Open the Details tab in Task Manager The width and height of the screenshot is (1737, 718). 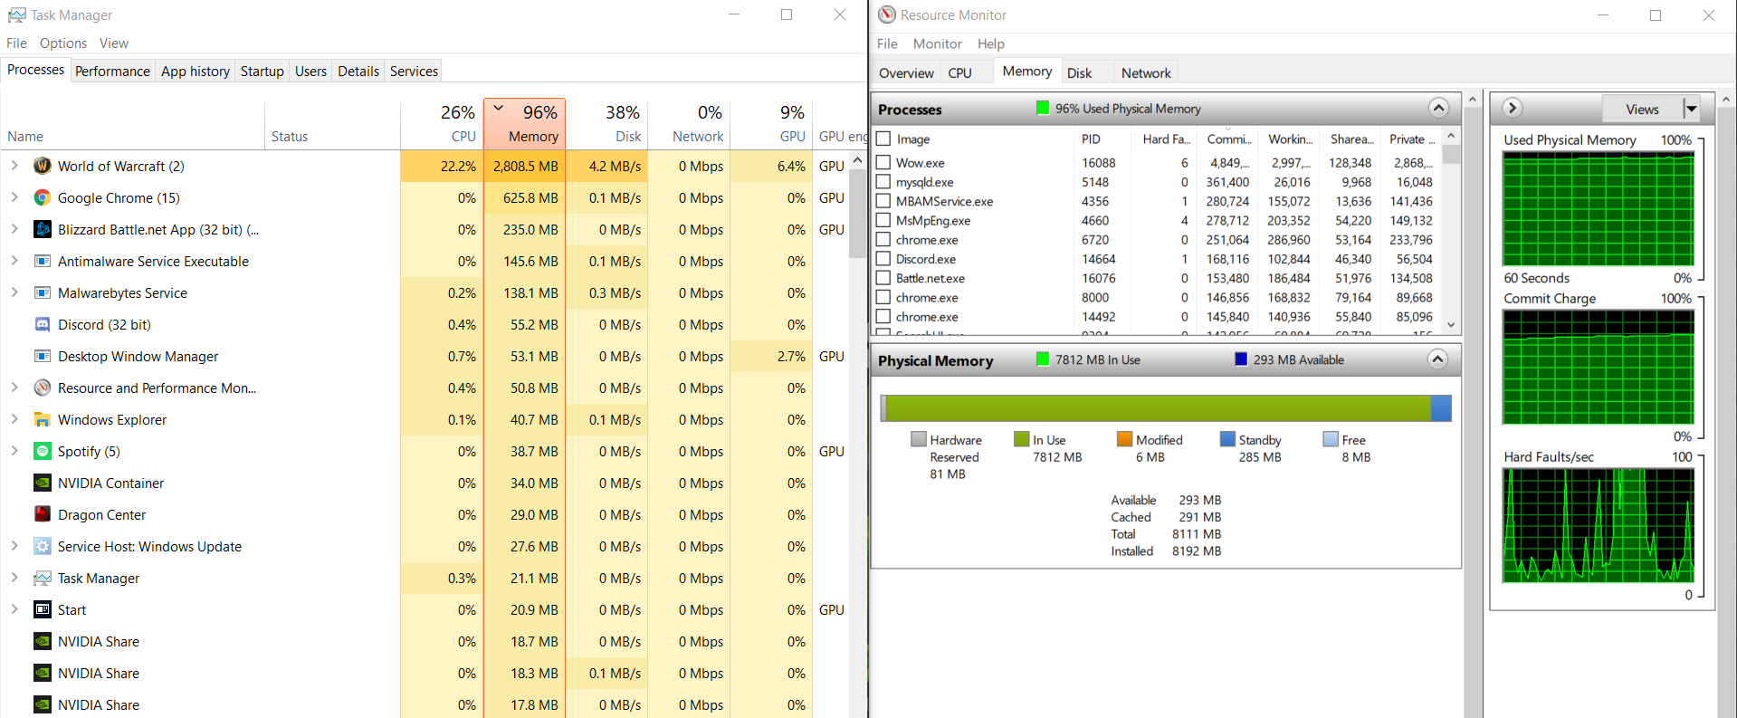point(358,71)
